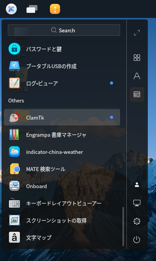
Task: Click the app list vertical scrollbar
Action: (x=123, y=226)
